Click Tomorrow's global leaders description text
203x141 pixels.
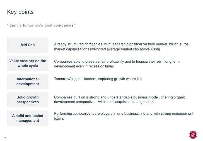[x=98, y=79]
